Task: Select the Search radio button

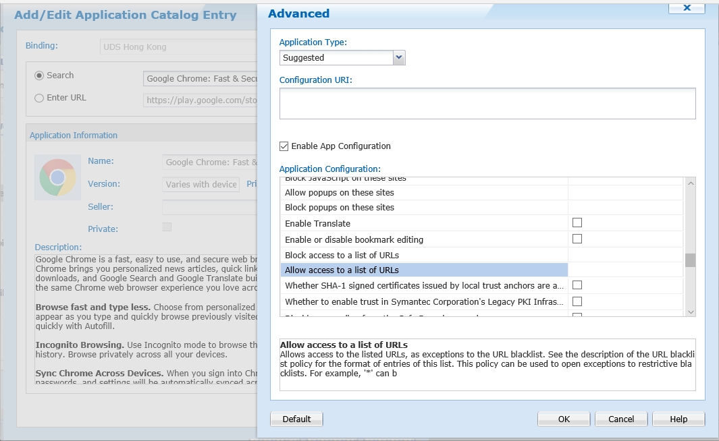Action: 39,76
